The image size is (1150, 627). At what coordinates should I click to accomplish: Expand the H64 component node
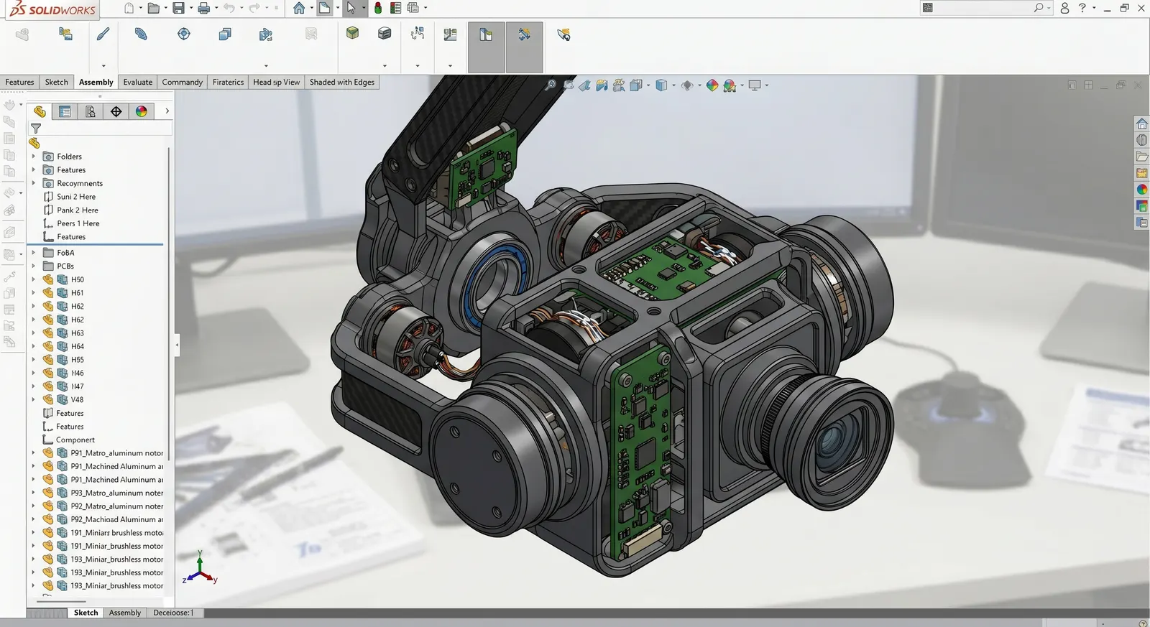tap(33, 346)
